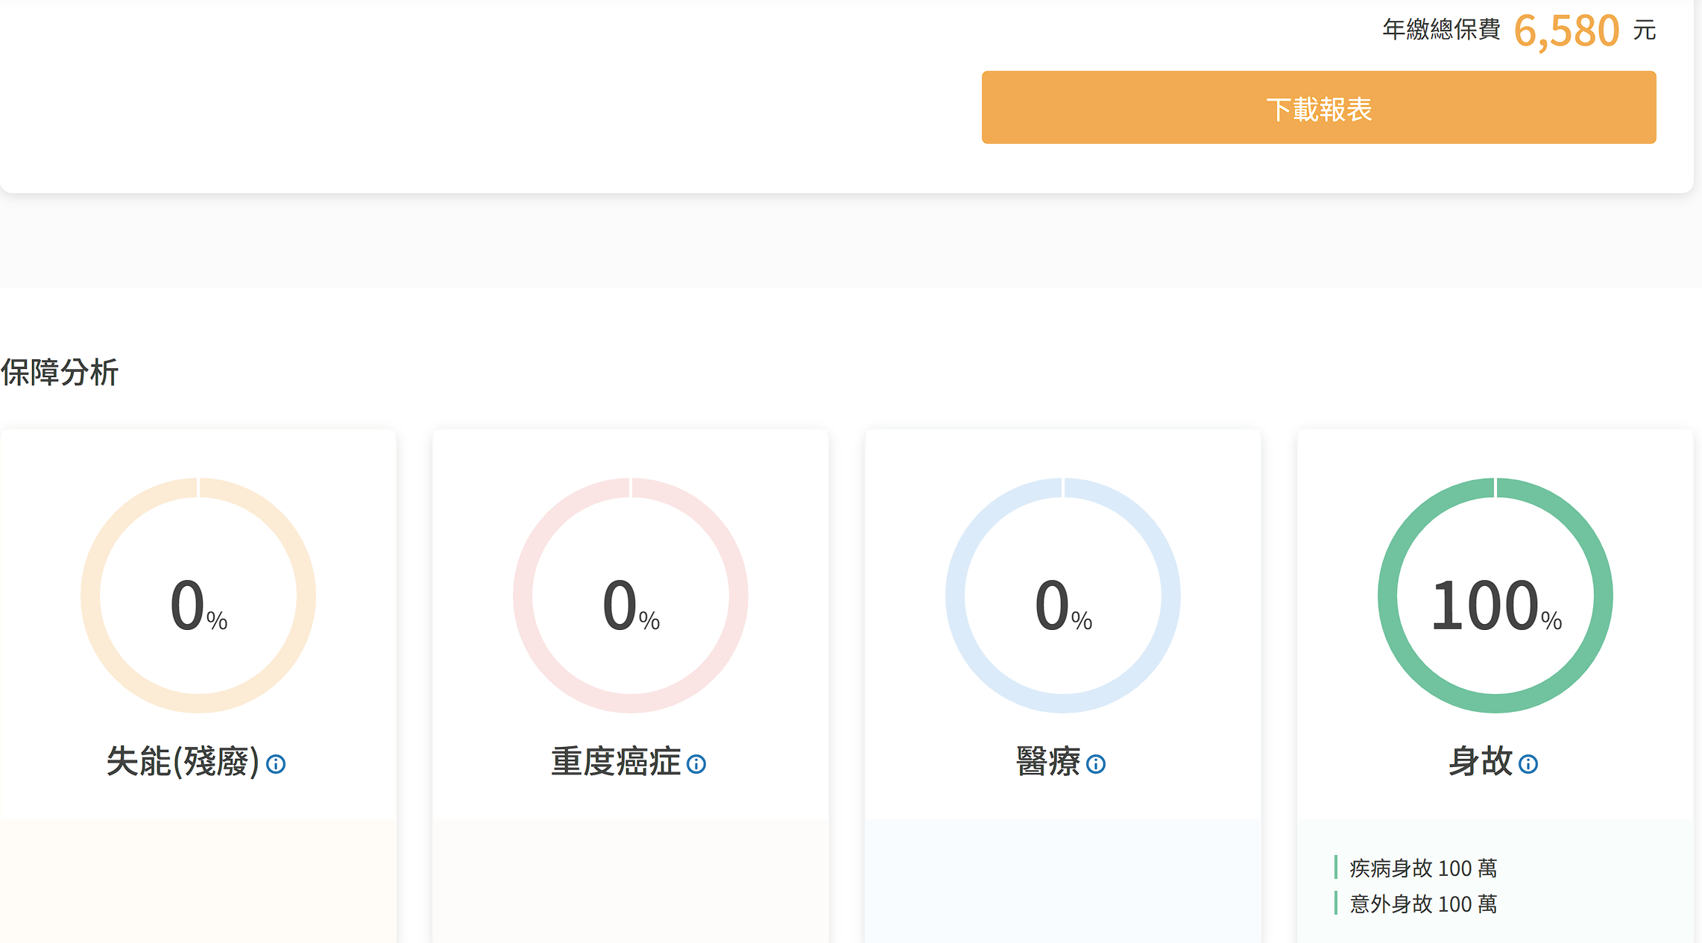Click the 重度癌症 card title
This screenshot has height=943, width=1702.
tap(616, 762)
